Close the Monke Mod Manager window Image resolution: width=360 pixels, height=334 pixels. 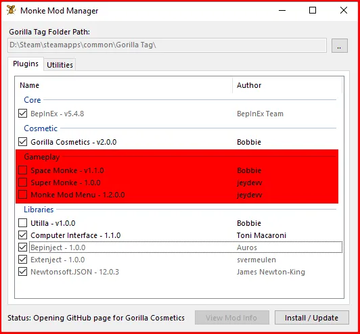click(x=344, y=10)
